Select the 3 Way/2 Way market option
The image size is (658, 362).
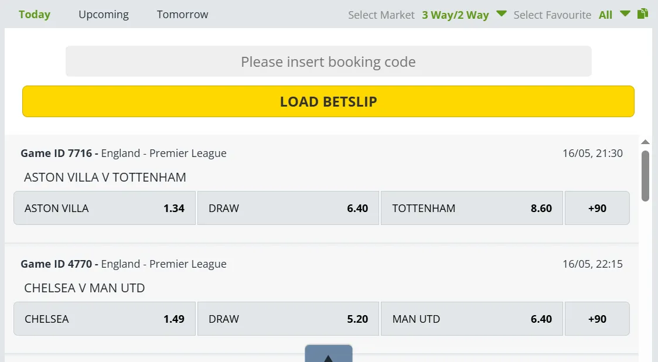click(455, 15)
